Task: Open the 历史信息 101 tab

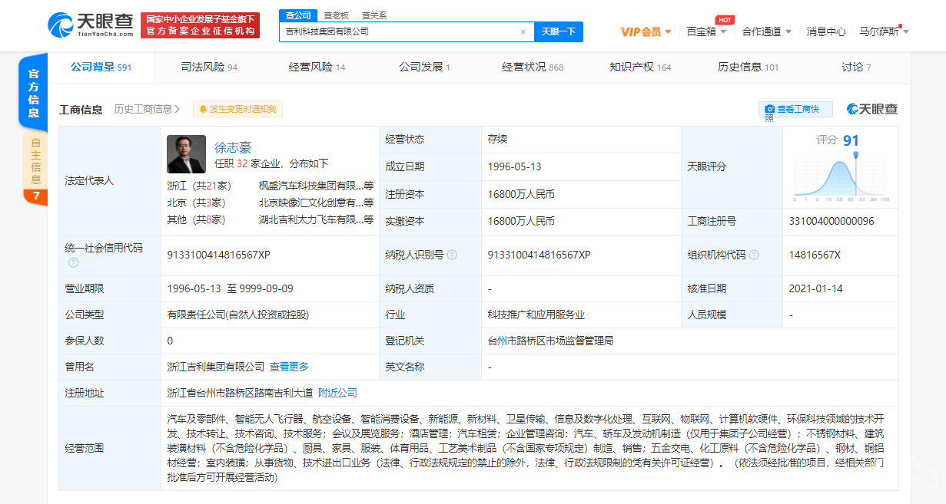Action: point(748,68)
